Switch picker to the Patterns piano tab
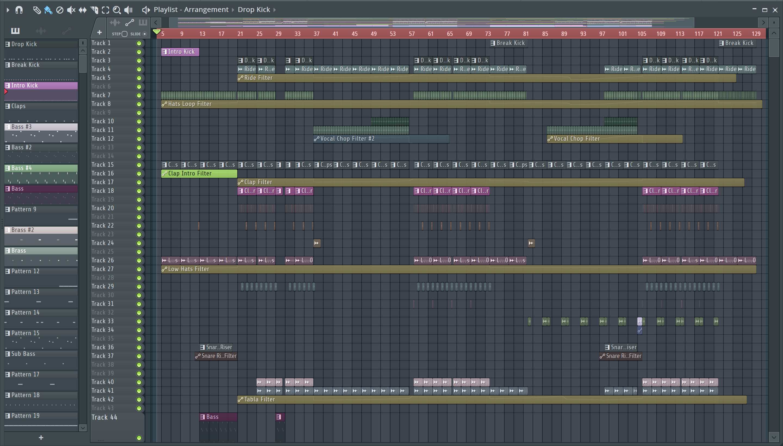The image size is (783, 446). (x=15, y=31)
